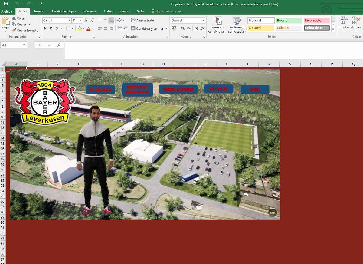The width and height of the screenshot is (363, 264).
Task: Align text to bottom of cell
Action: [x=111, y=20]
